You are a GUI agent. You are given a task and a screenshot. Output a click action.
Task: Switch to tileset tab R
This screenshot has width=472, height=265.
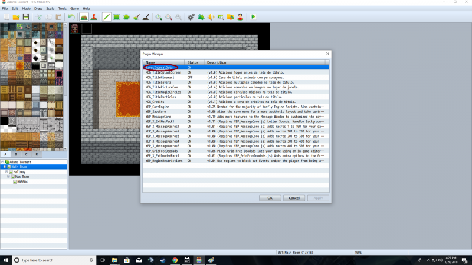pyautogui.click(x=37, y=154)
